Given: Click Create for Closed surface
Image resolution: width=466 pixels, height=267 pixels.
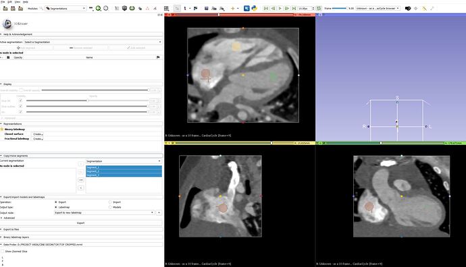Looking at the screenshot, I should click(38, 134).
